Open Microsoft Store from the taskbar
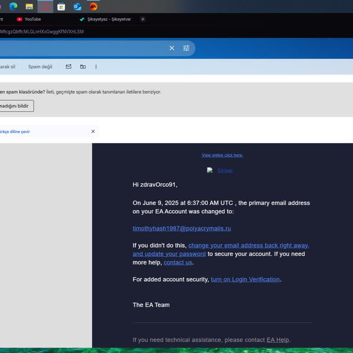 pyautogui.click(x=61, y=7)
